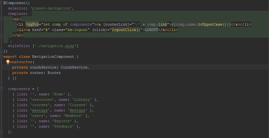Screen dimensions: 269x138
Task: Click the 'Home' name string
Action: [x=59, y=94]
